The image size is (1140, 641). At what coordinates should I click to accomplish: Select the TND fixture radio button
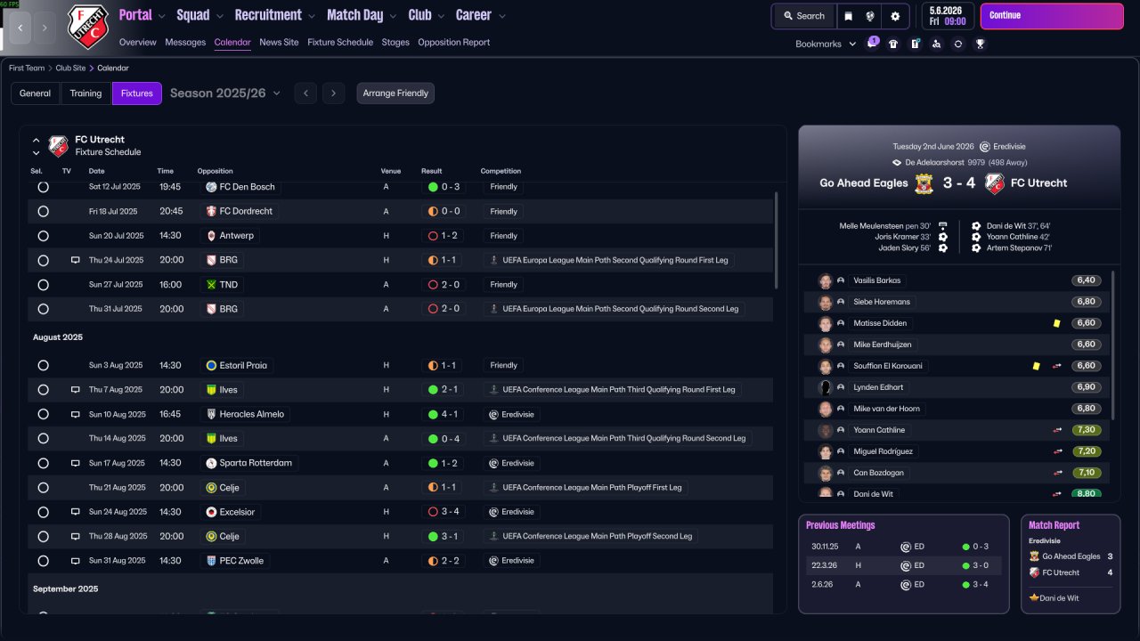coord(43,285)
